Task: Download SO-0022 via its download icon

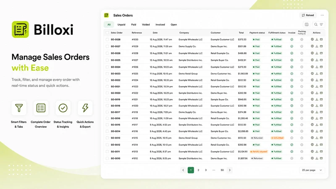Action: (317, 80)
